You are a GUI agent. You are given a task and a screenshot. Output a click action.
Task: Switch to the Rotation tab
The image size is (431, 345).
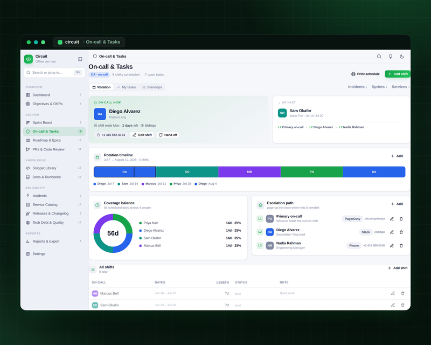[101, 87]
